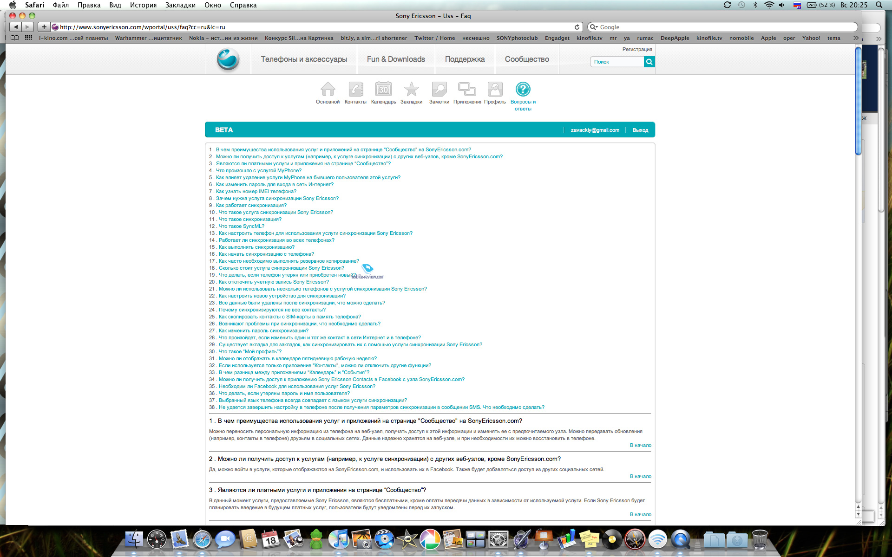
Task: Open the Sony Ericsson logo home link
Action: [228, 59]
